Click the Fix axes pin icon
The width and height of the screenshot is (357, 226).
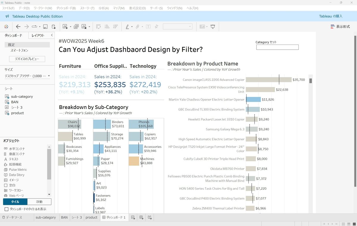tap(156, 27)
